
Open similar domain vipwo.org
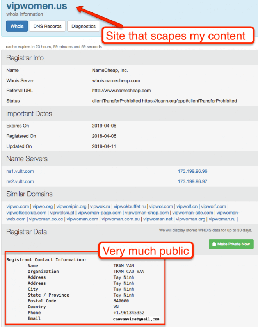click(x=43, y=206)
